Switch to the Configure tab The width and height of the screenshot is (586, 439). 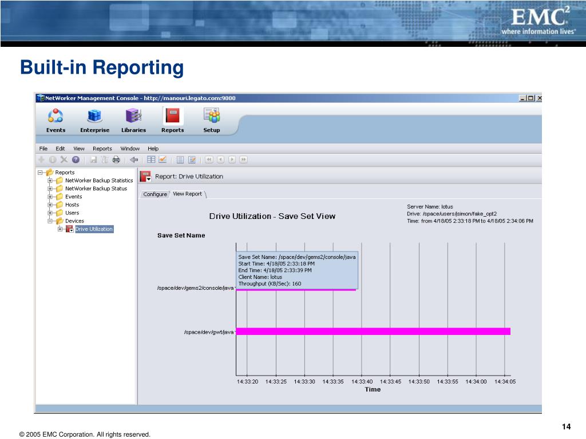(x=155, y=194)
